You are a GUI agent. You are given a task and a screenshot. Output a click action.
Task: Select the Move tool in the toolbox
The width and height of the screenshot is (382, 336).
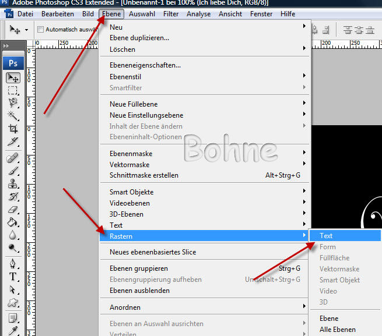tap(13, 78)
